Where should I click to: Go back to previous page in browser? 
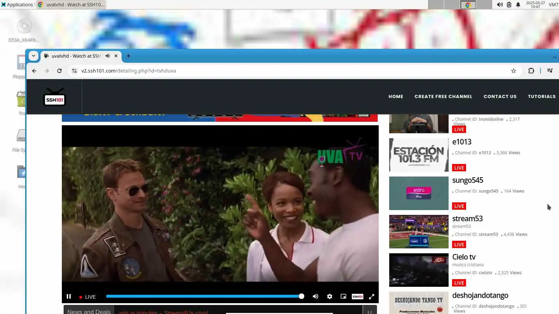coord(34,71)
